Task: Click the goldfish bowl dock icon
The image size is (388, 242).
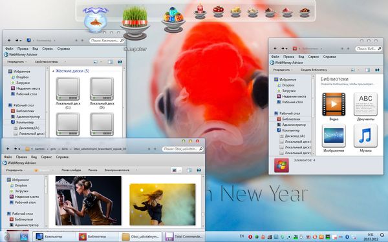Action: 96,20
